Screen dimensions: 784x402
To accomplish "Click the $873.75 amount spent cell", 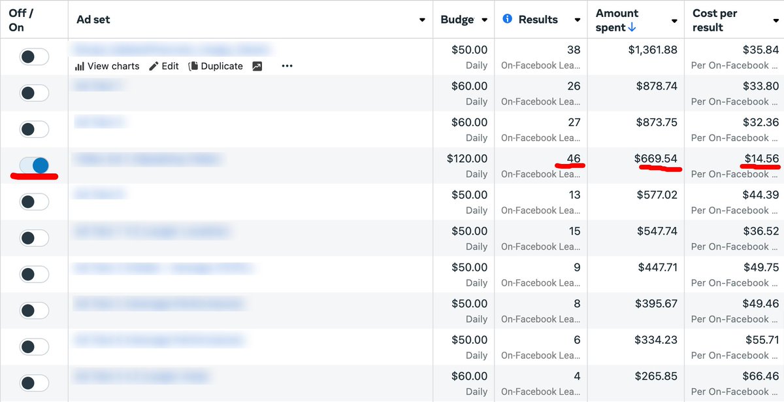I will click(657, 122).
